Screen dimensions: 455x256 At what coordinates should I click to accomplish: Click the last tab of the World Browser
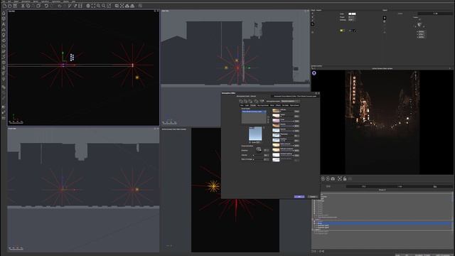pos(434,186)
